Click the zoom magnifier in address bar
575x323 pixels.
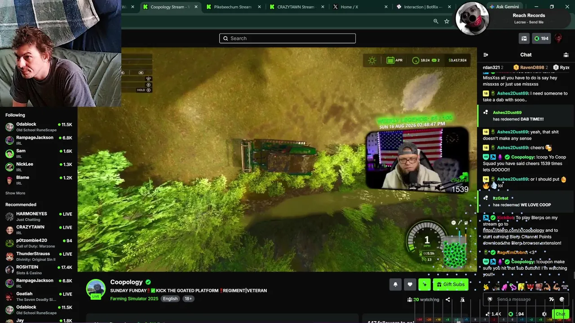436,21
